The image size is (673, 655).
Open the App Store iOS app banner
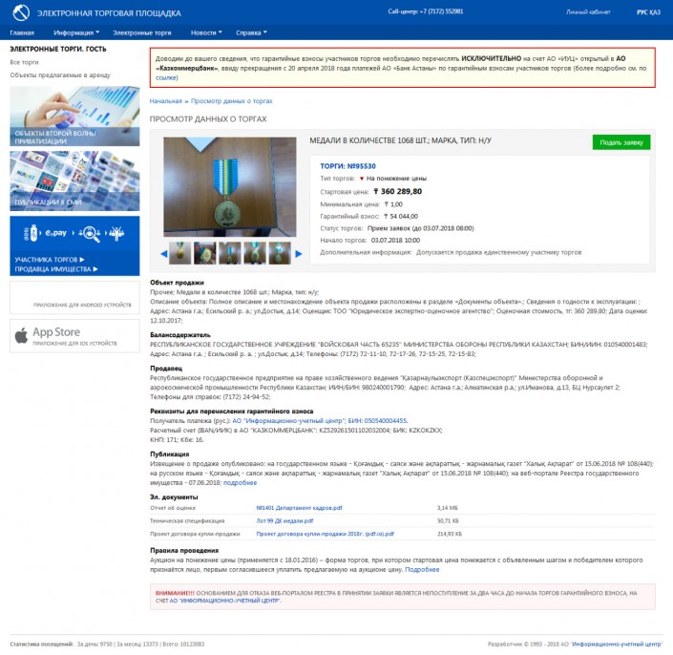[74, 336]
